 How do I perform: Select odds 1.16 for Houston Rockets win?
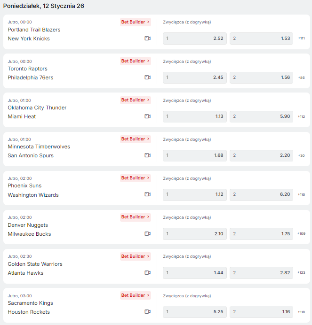(x=261, y=311)
